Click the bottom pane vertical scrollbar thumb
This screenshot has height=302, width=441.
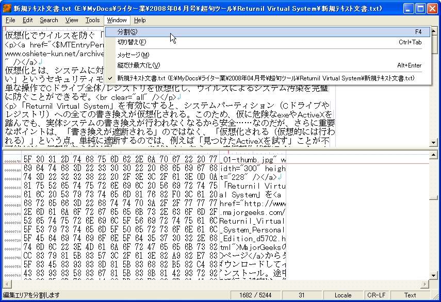click(433, 198)
